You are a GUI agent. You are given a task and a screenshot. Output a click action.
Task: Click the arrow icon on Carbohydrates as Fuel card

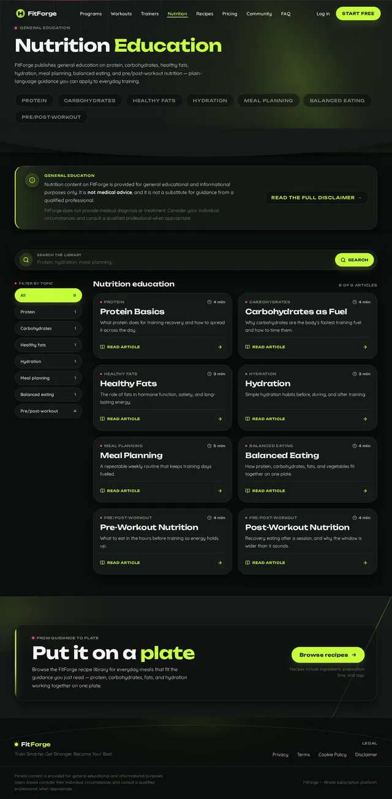365,347
